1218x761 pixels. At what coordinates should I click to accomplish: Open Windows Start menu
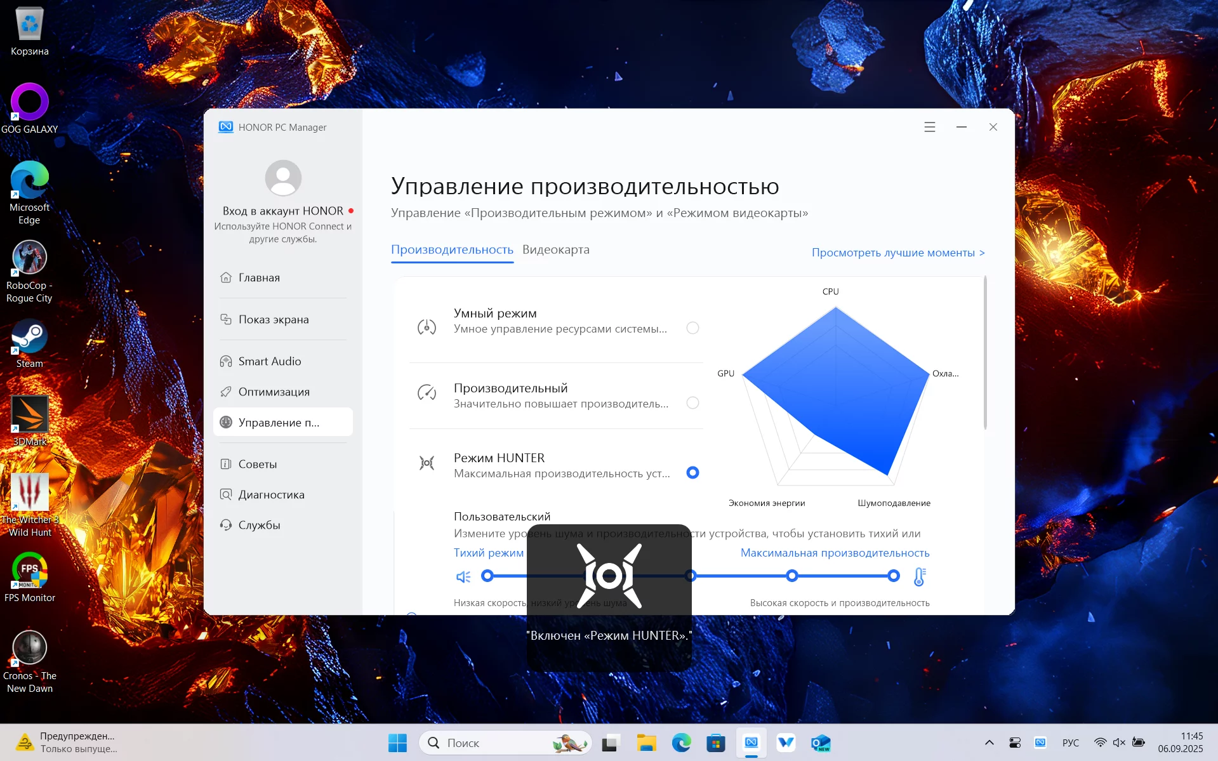tap(397, 743)
